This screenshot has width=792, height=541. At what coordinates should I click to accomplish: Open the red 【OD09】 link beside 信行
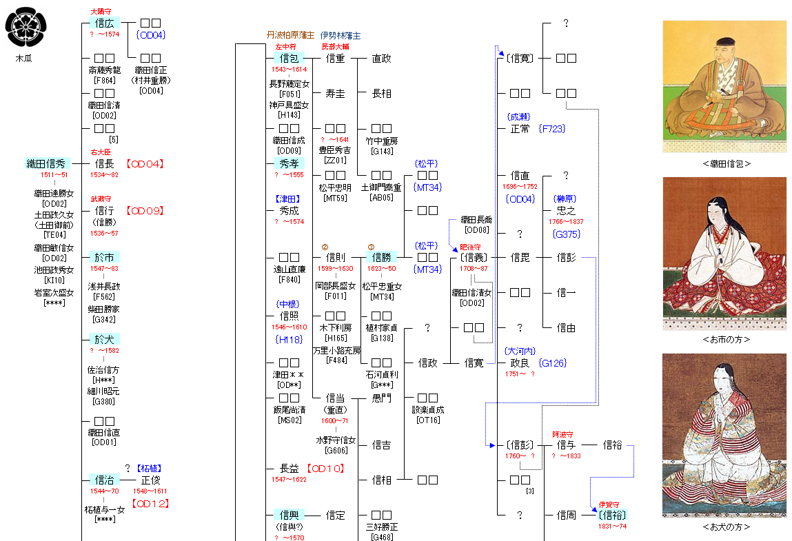pos(145,211)
